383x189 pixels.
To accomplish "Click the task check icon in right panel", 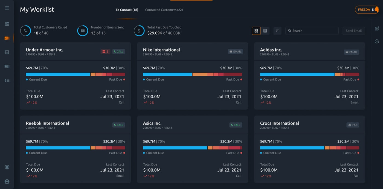I will click(x=377, y=42).
